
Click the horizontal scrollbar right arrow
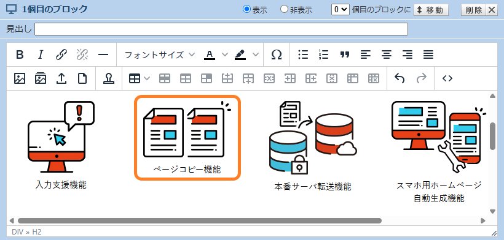tap(482, 220)
